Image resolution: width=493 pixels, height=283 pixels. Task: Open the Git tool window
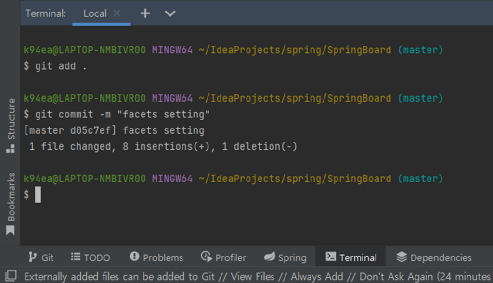point(41,257)
